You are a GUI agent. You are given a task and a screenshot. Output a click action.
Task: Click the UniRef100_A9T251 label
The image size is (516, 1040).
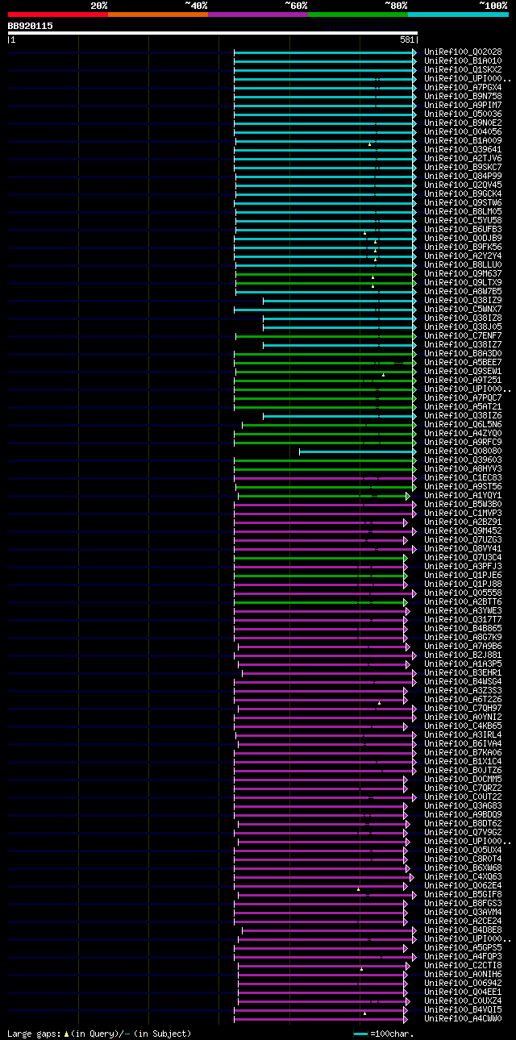463,380
